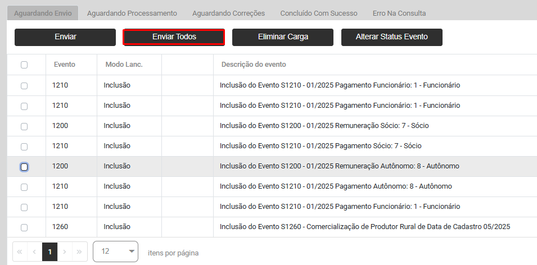
Task: Open the Erro Na Consulta tab
Action: click(399, 13)
